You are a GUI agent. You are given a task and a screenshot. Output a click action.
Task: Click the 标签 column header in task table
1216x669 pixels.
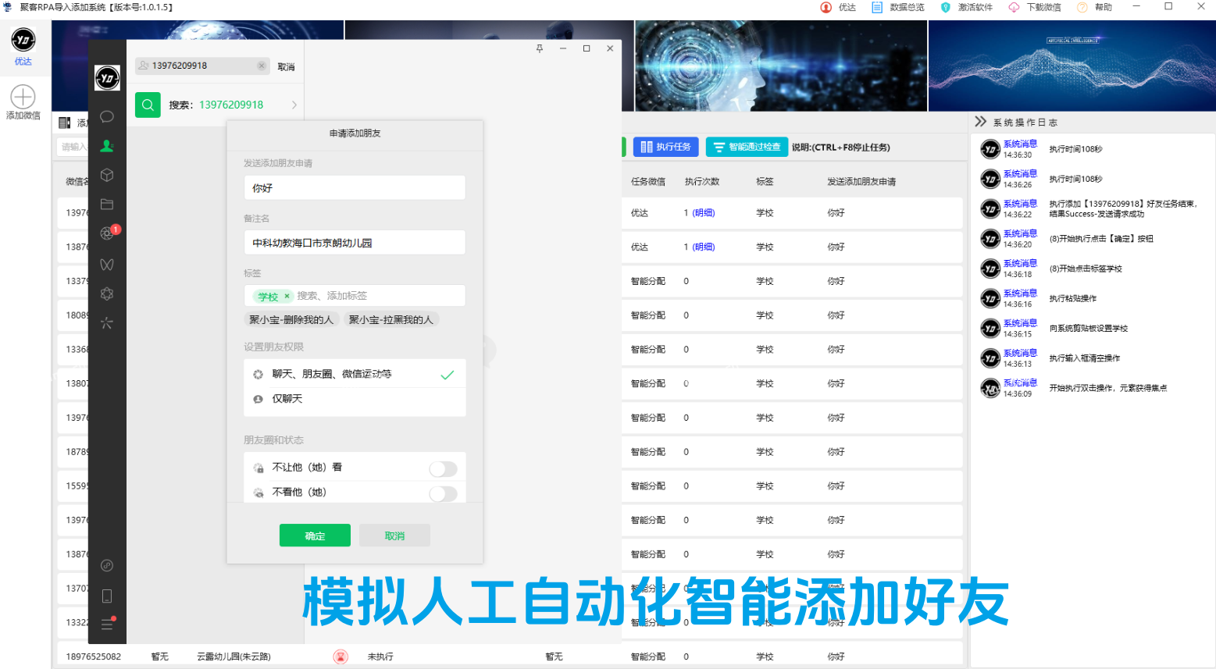pyautogui.click(x=765, y=182)
